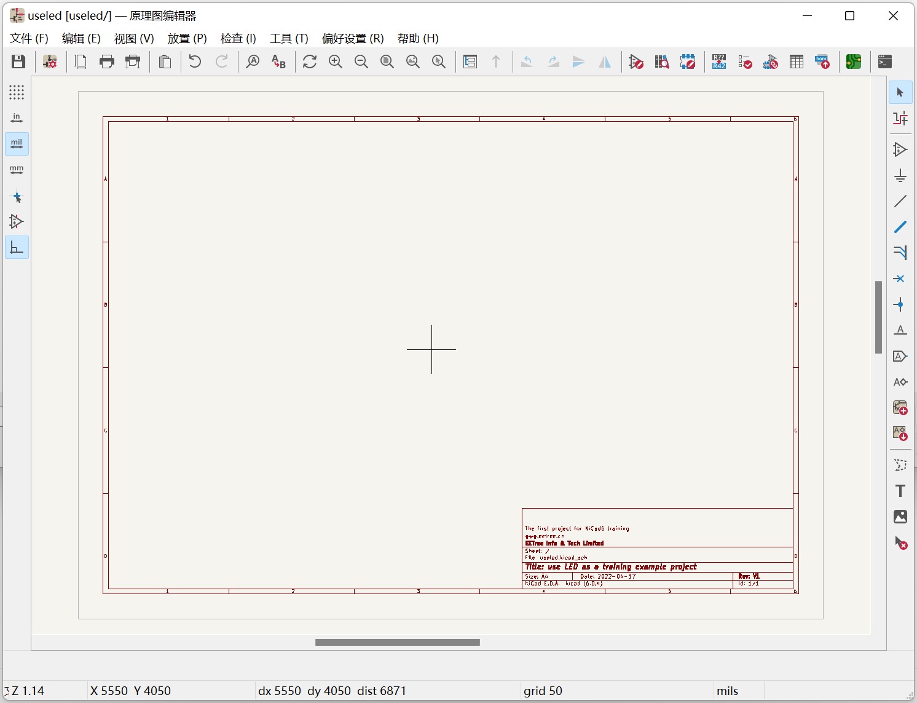
Task: Open the hierarchy navigator icon
Action: [470, 62]
